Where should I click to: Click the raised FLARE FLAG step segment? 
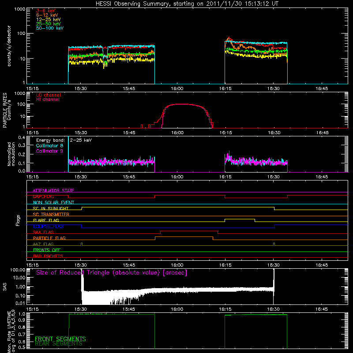pyautogui.click(x=240, y=219)
